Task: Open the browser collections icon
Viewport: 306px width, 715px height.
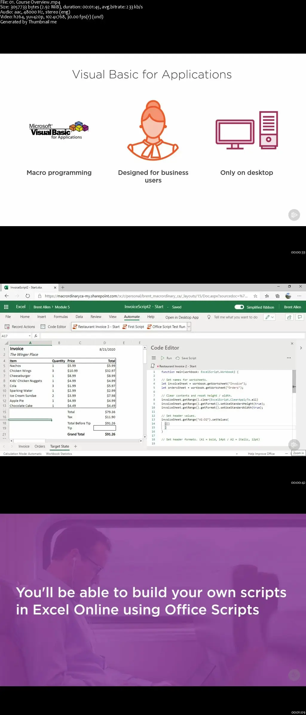Action: point(277,296)
